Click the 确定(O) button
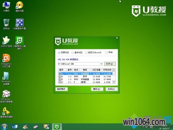 (x=97, y=89)
